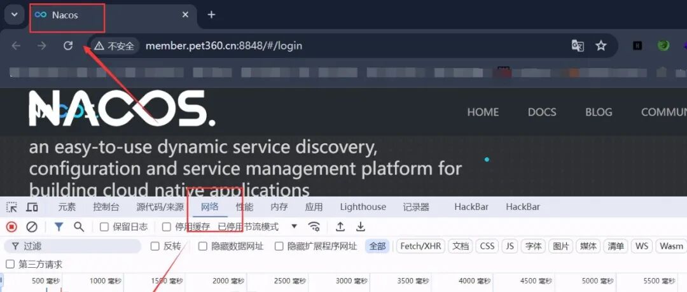The height and width of the screenshot is (292, 687).
Task: Open the first HackBar tab
Action: coord(471,207)
